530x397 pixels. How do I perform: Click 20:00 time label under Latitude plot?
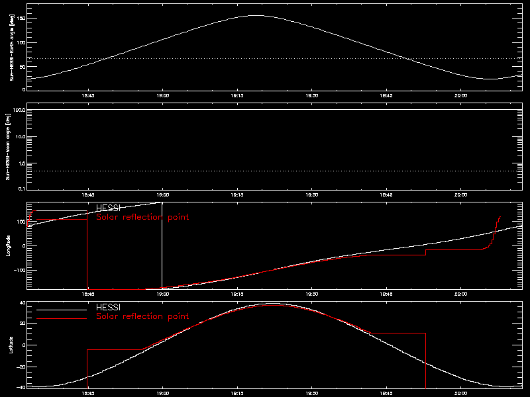point(460,393)
